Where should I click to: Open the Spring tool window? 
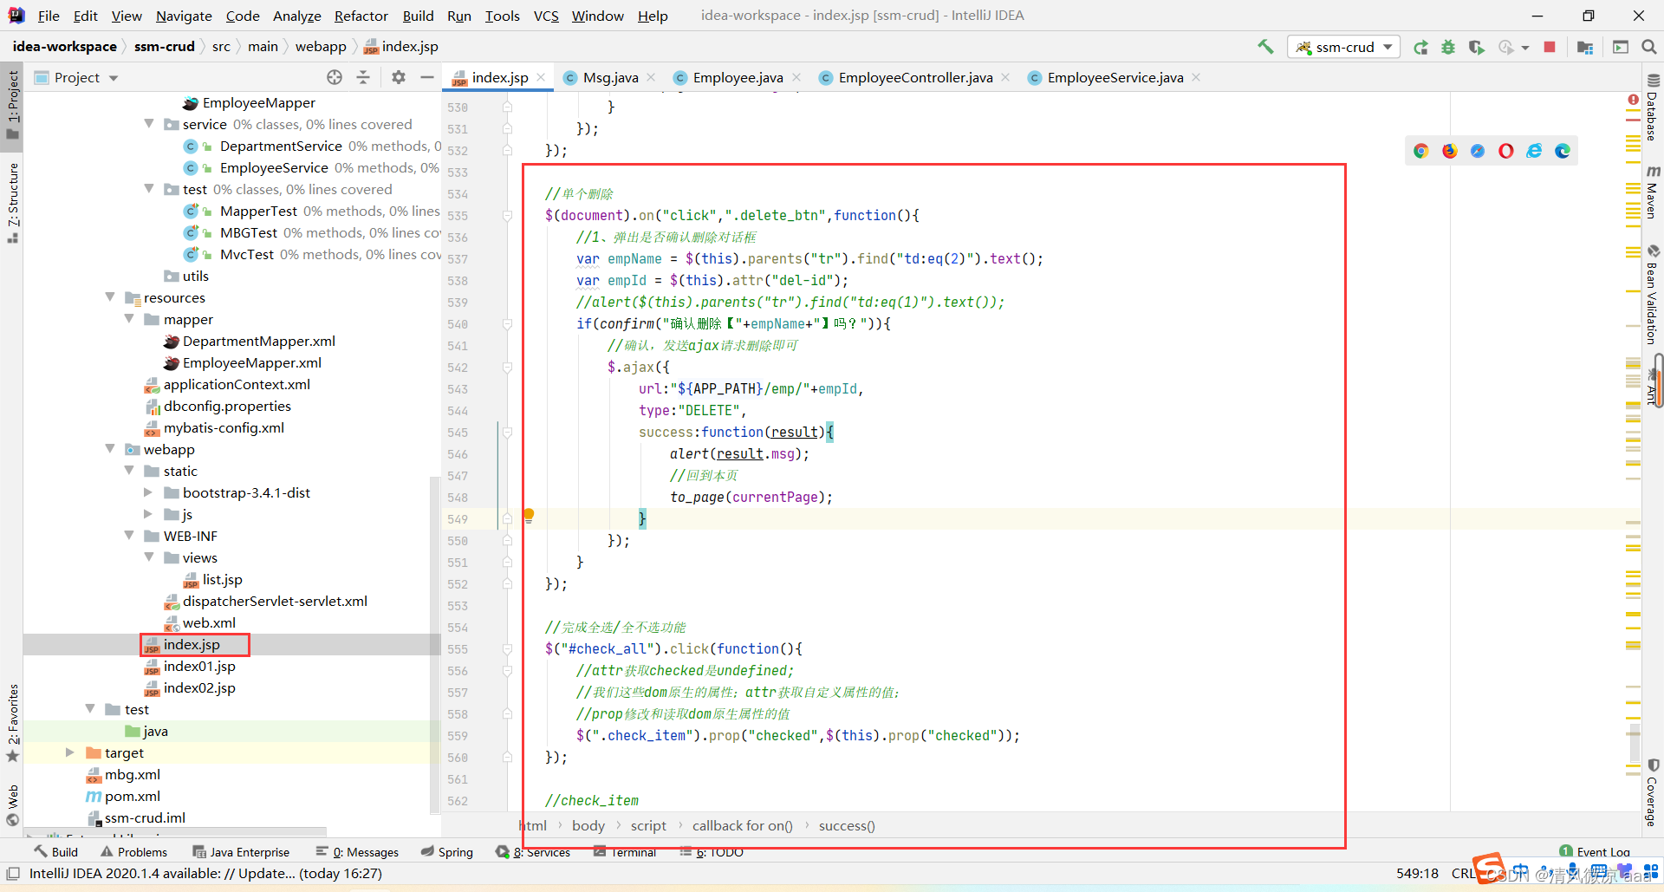pos(447,852)
